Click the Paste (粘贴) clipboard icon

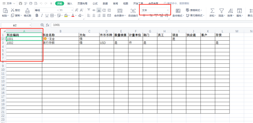[5, 11]
